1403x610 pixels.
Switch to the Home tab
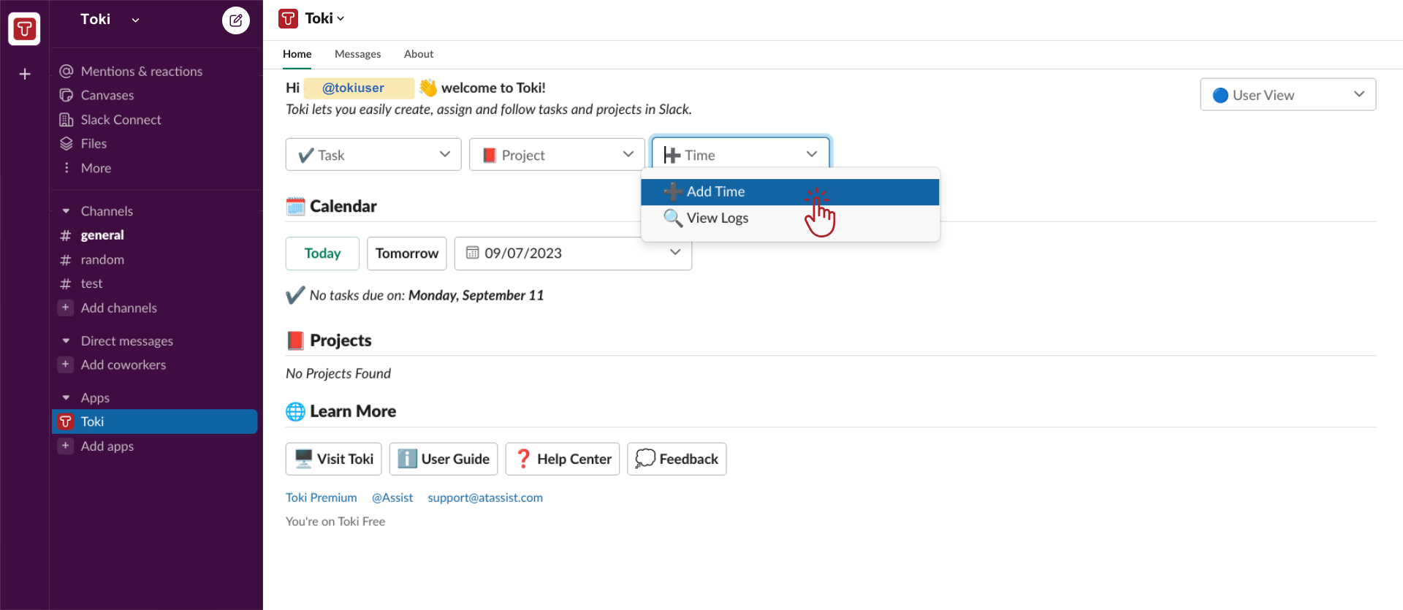coord(297,54)
